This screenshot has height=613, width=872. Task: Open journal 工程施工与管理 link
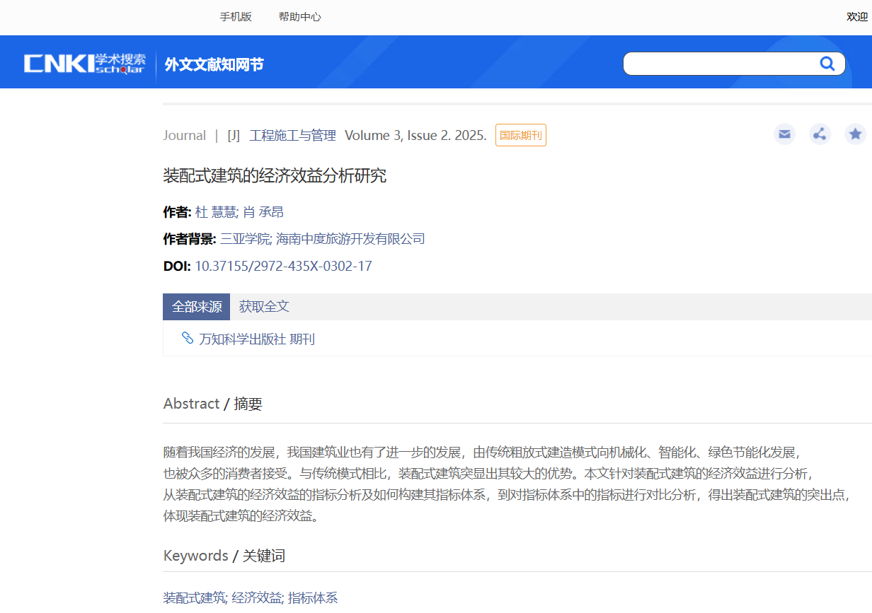point(292,136)
